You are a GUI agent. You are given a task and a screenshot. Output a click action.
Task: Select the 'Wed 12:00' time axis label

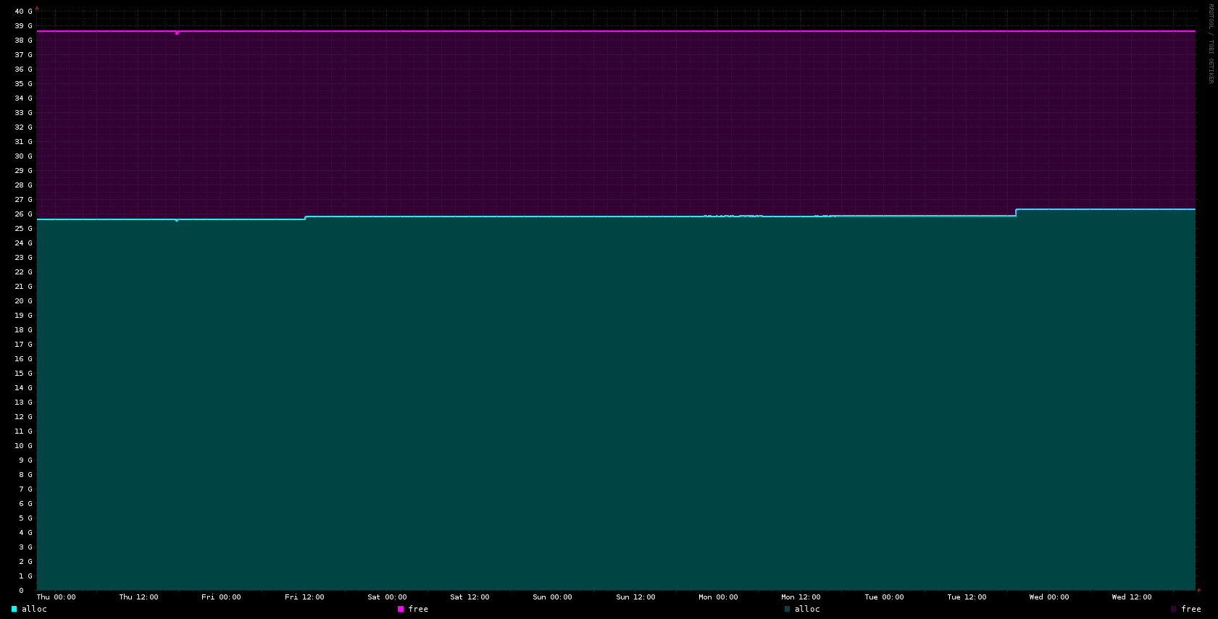tap(1131, 597)
